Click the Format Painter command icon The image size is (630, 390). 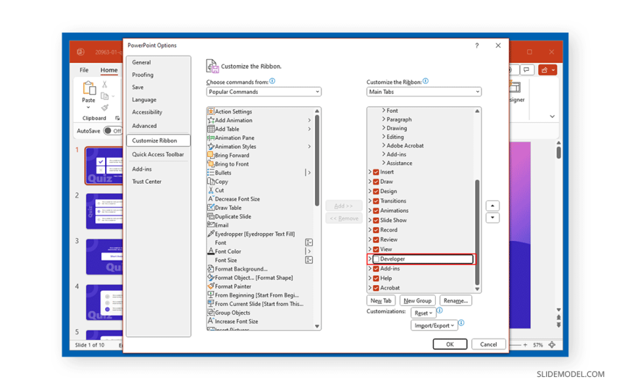[211, 287]
